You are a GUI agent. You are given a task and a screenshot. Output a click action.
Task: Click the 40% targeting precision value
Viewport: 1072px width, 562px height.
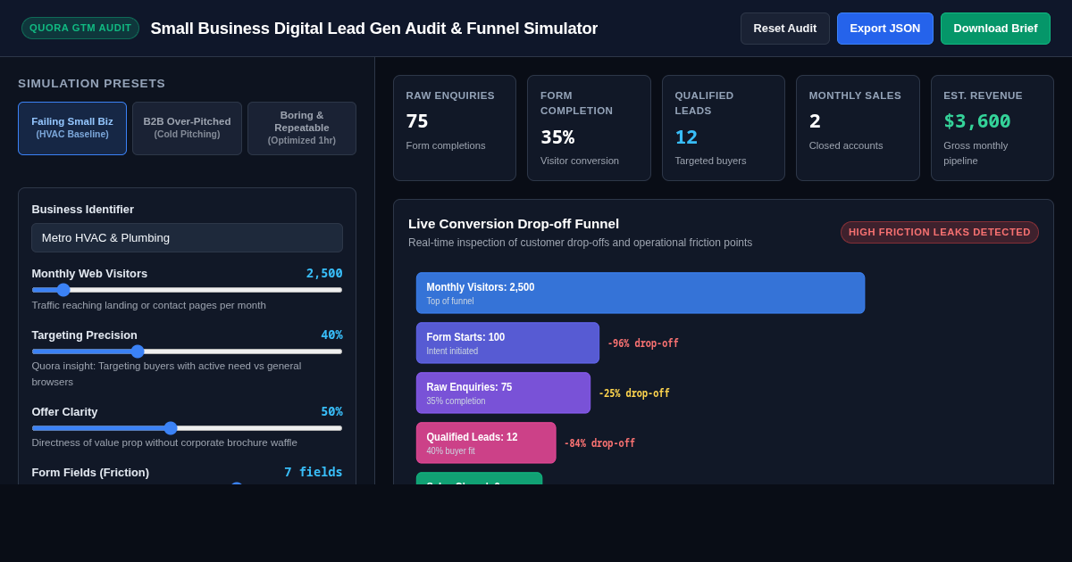(x=331, y=335)
